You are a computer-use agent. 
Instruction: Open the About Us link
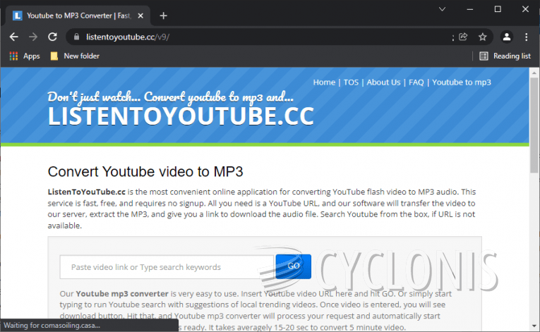[383, 82]
